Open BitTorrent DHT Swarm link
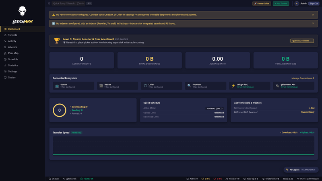 tap(246, 112)
